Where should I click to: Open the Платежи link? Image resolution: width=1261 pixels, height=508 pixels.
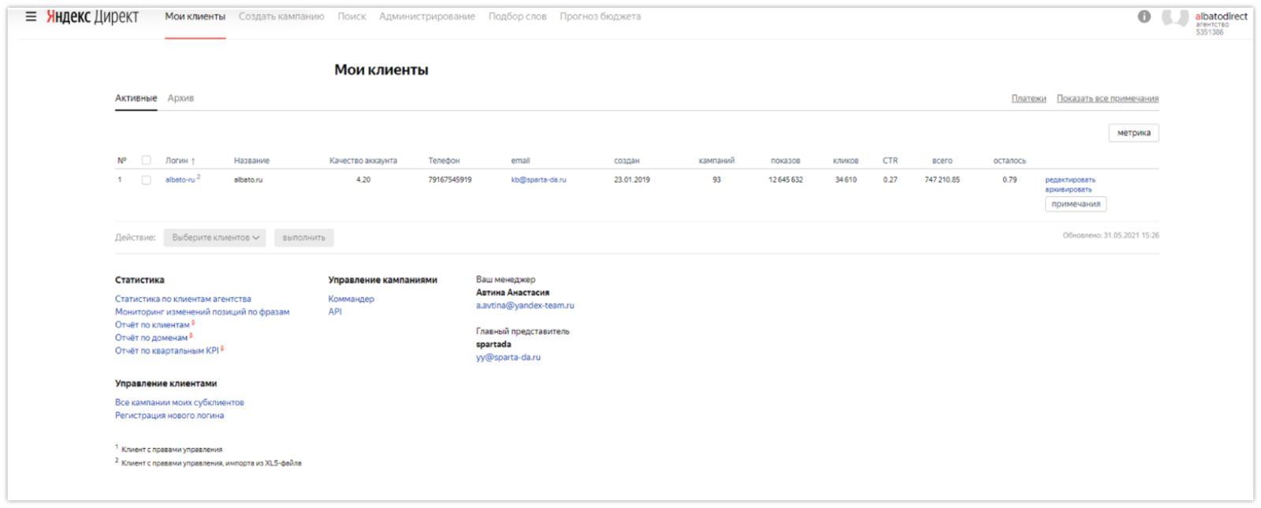pyautogui.click(x=1029, y=98)
